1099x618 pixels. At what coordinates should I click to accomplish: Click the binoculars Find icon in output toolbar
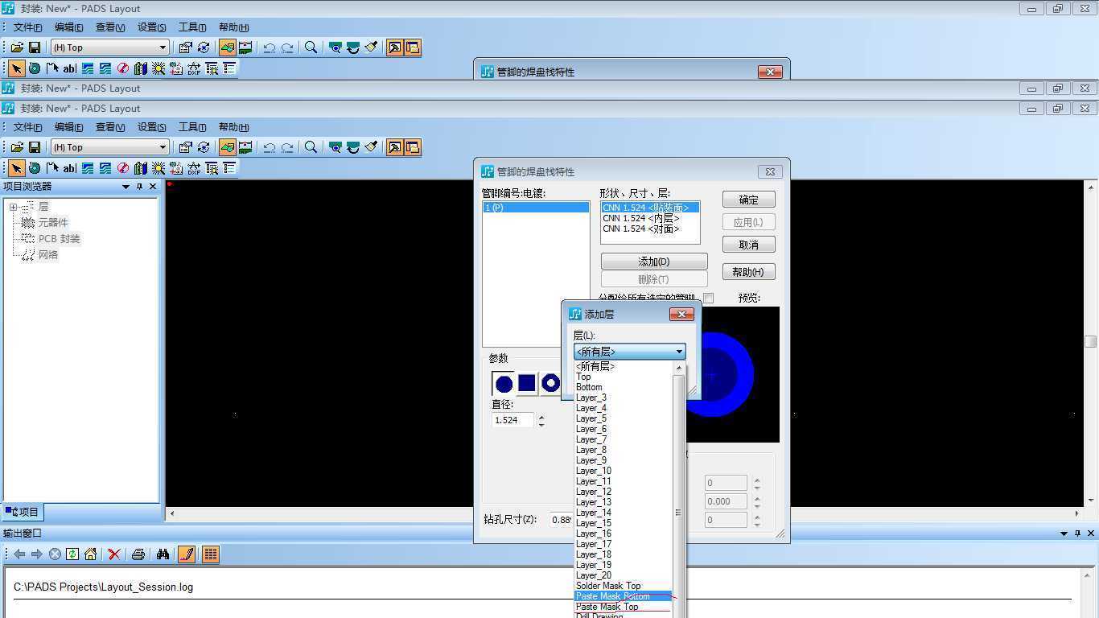click(163, 554)
